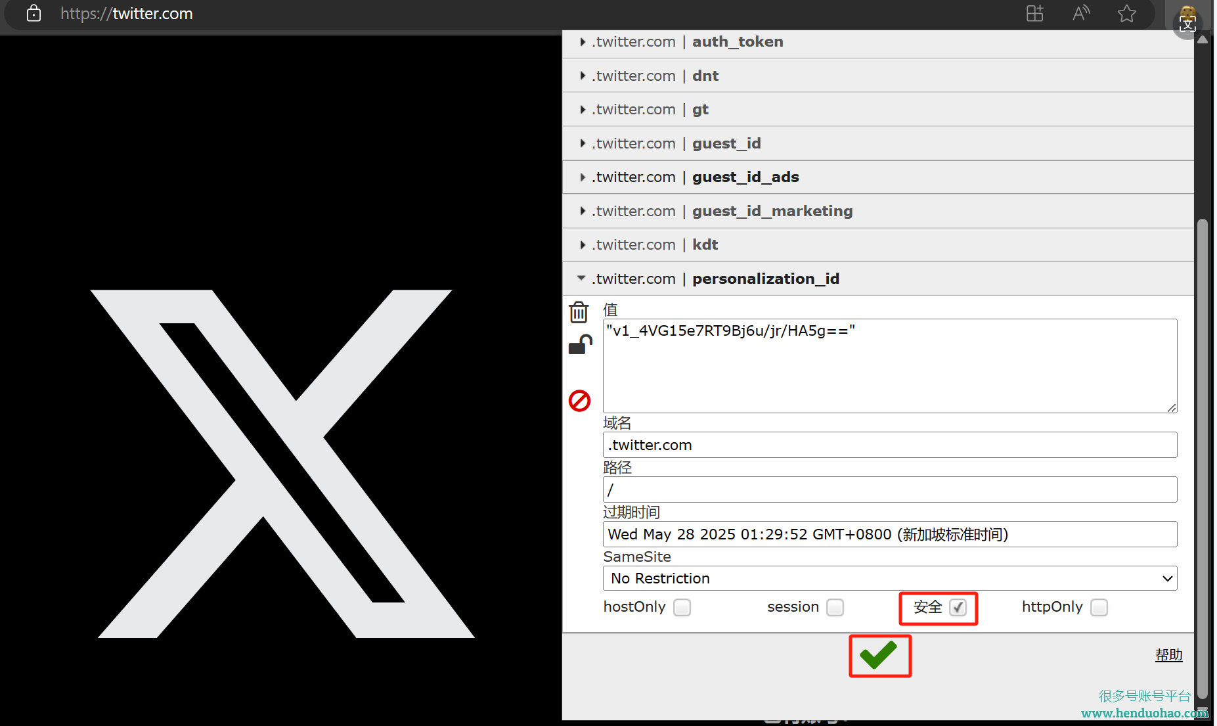Screen dimensions: 1217x726
Task: Block this cookie using the red prohibit icon
Action: pos(579,400)
